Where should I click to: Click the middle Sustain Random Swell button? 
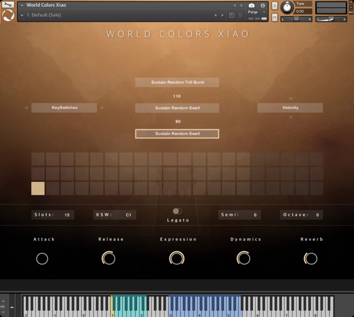coord(177,108)
